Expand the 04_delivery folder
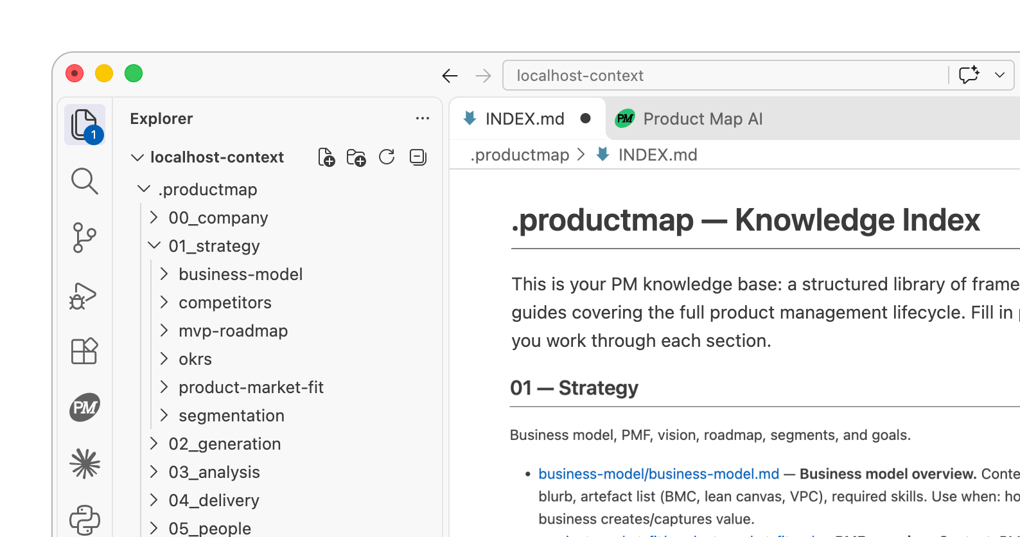The image size is (1020, 537). pos(154,500)
